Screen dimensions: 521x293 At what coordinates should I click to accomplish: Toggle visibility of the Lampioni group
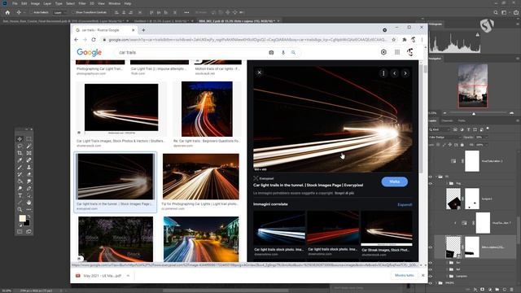[x=431, y=276]
